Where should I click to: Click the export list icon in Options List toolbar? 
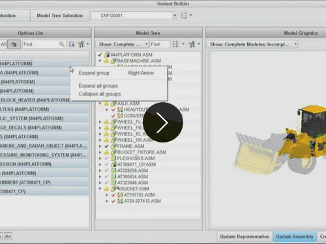coord(72,44)
